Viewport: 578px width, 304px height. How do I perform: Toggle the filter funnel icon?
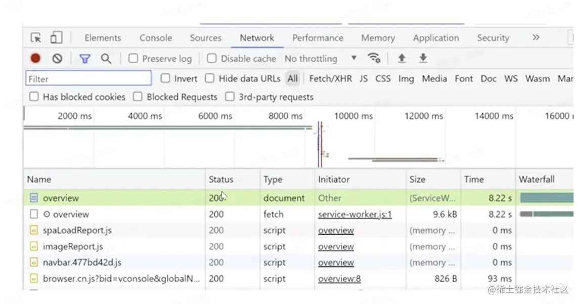coord(85,59)
